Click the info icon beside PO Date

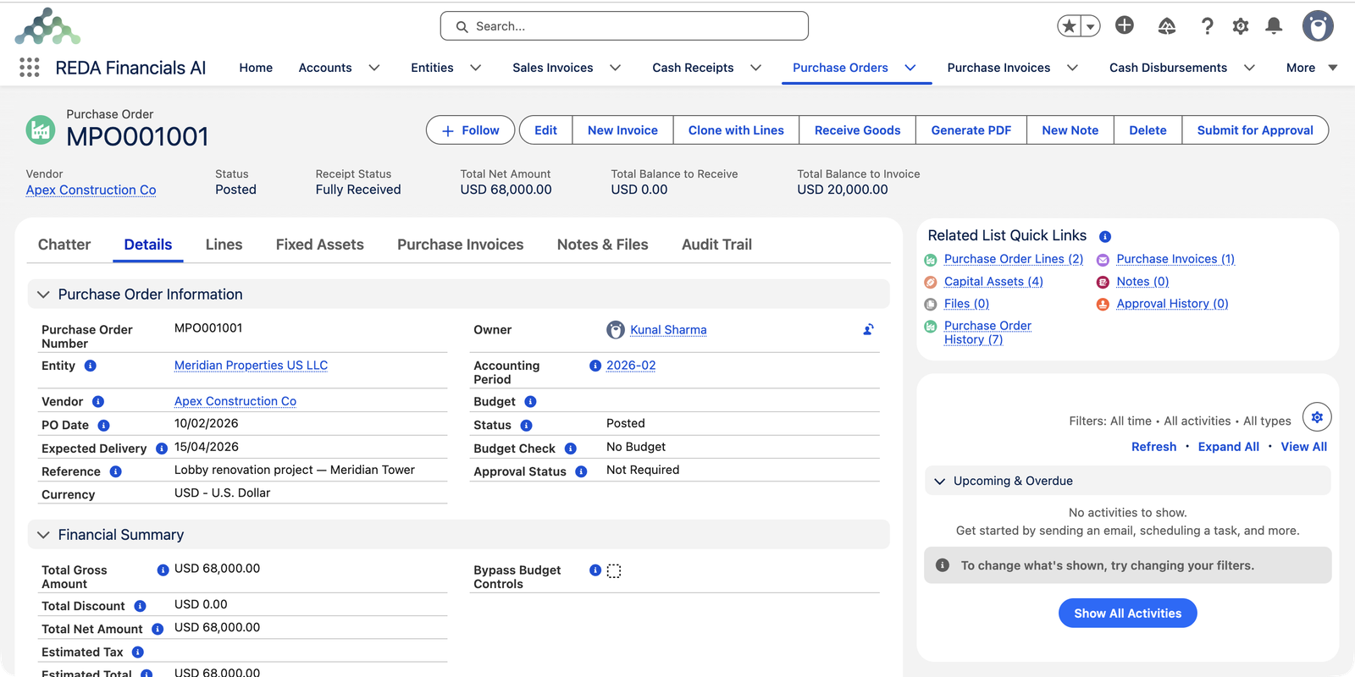point(103,426)
